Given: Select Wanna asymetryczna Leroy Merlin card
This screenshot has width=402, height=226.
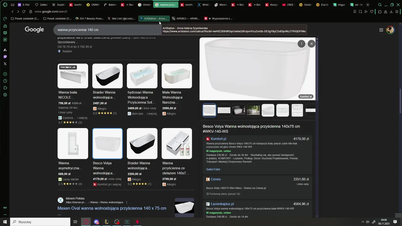Looking at the screenshot, I should [73, 157].
